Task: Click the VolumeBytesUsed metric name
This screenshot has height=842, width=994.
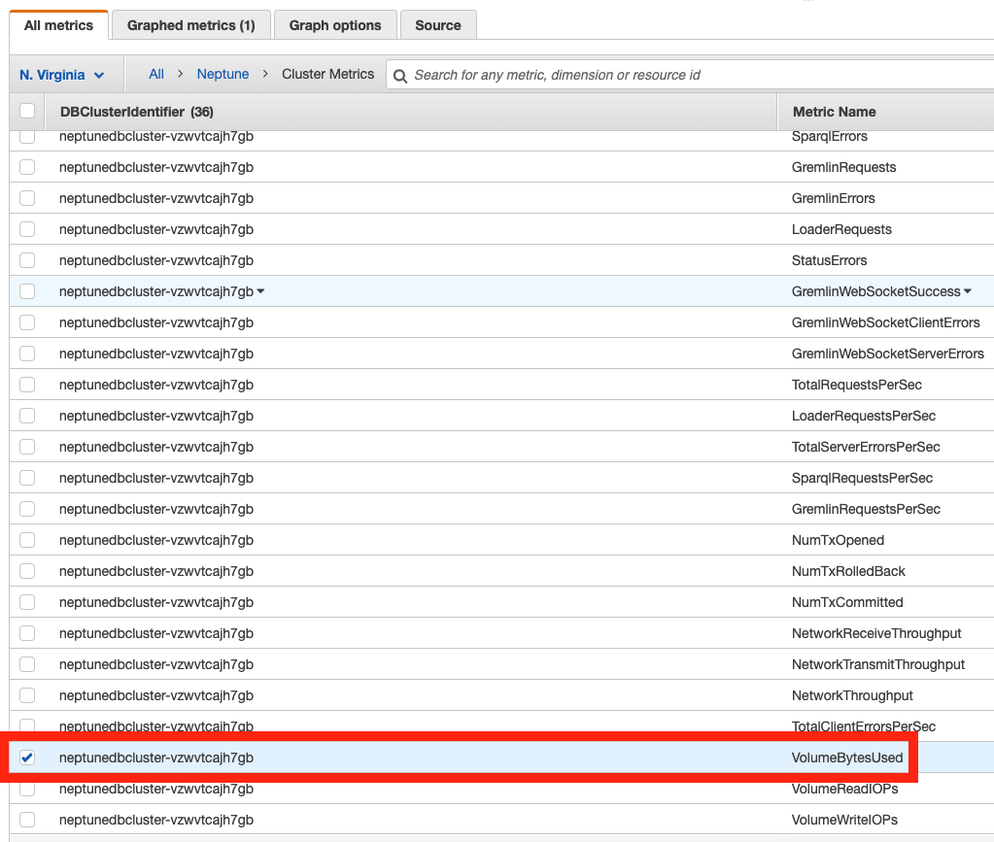Action: point(847,758)
